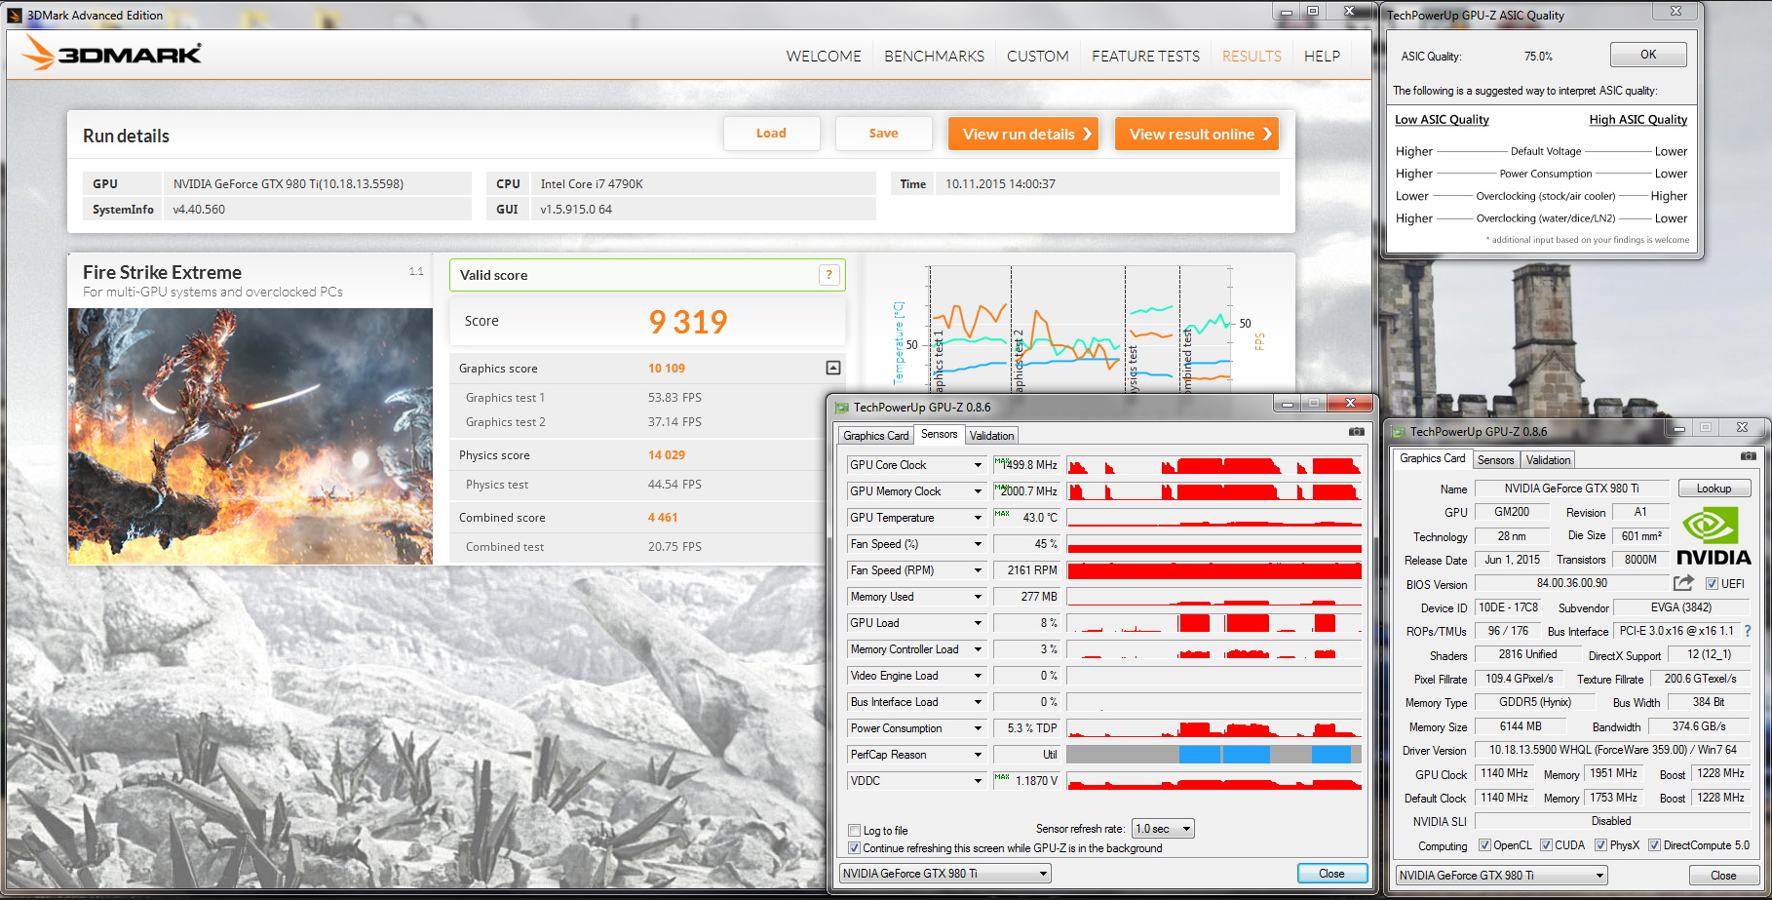Click the GPU-Z title bar icon above the Lookup button
The height and width of the screenshot is (900, 1772).
coord(1399,432)
